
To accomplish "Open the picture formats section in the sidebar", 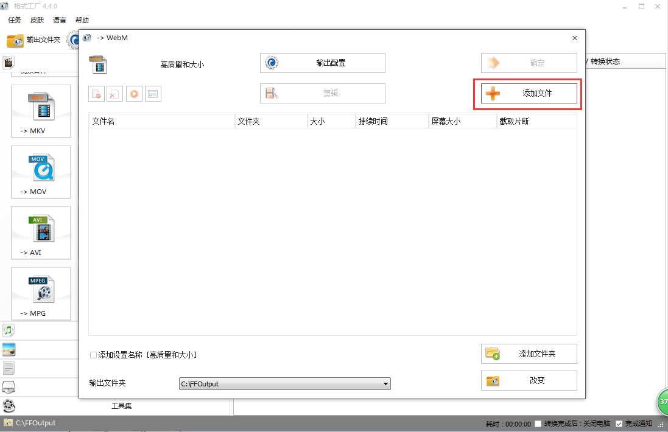I will 9,349.
